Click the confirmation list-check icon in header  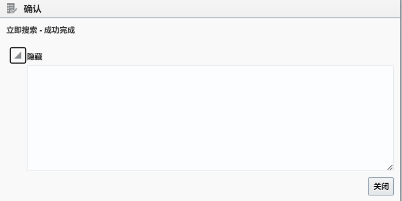coord(12,8)
